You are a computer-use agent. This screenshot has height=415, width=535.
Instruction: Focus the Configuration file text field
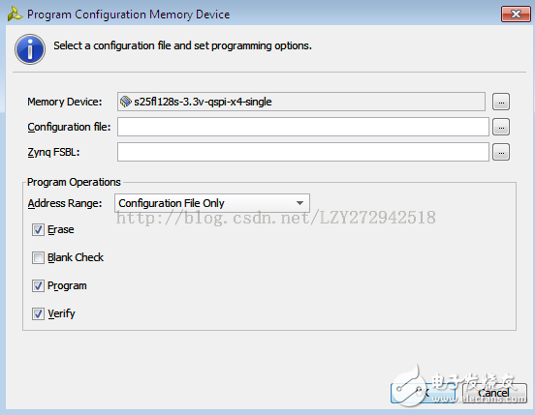(303, 127)
